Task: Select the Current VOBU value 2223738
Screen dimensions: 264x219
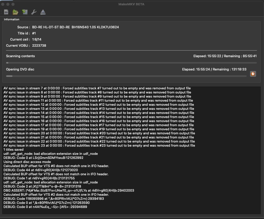Action: 39,46
